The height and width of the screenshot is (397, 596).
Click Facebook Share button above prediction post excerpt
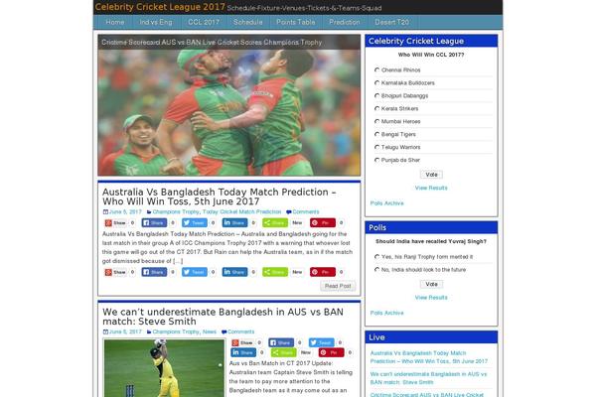tap(154, 223)
